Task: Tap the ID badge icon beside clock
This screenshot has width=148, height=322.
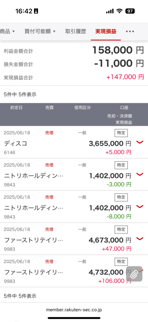Action: (36, 11)
